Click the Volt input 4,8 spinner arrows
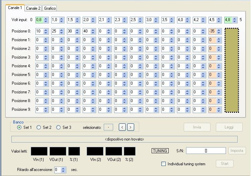Viewport: 251px width, 176px height. (x=235, y=20)
